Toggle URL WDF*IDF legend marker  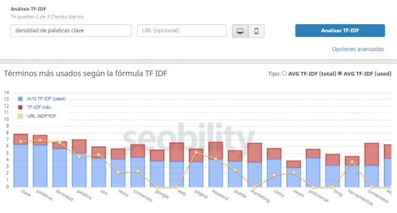20,116
